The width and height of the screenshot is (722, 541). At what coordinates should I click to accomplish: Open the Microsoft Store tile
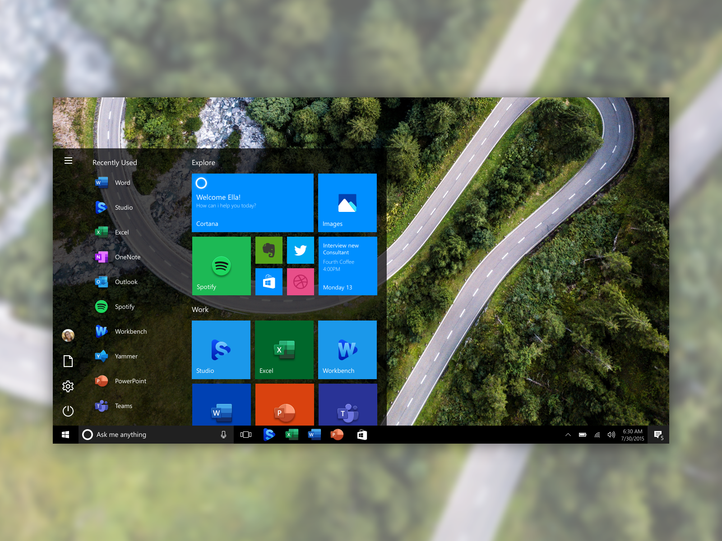(268, 282)
